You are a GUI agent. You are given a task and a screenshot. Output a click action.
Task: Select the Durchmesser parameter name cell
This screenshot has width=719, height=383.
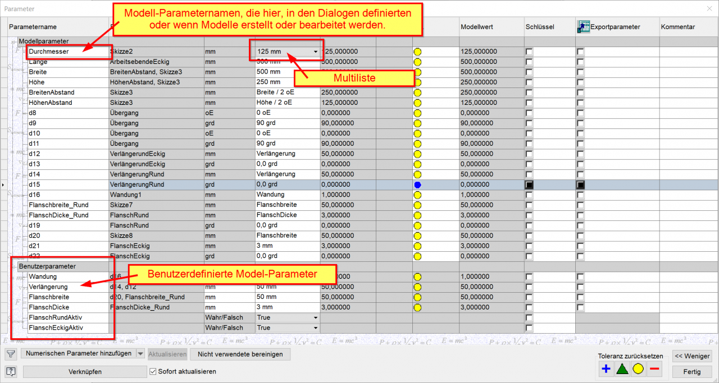pos(68,52)
